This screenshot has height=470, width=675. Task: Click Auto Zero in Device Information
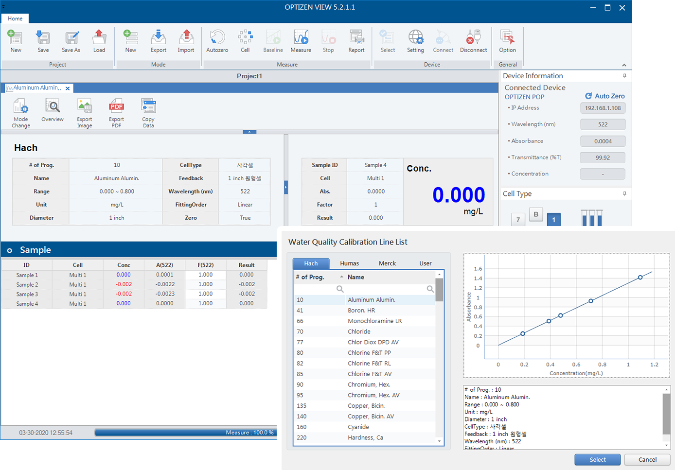[605, 96]
